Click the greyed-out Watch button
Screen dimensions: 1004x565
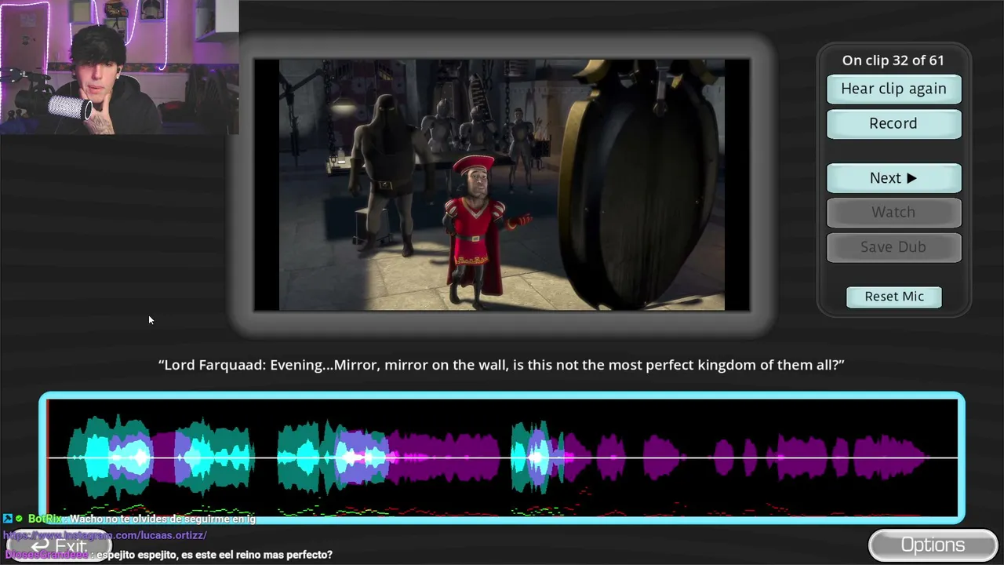[893, 212]
